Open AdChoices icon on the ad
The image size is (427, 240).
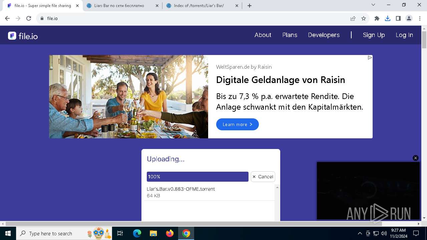coord(370,58)
